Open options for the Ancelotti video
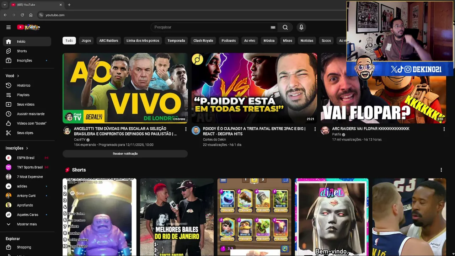This screenshot has width=455, height=256. (186, 129)
